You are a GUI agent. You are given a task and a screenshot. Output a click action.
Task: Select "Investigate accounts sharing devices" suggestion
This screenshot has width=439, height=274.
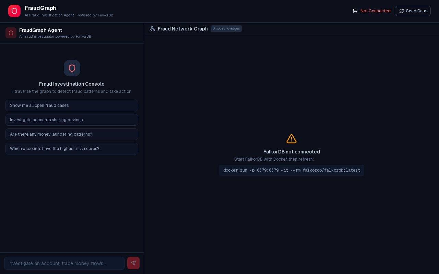pyautogui.click(x=72, y=120)
